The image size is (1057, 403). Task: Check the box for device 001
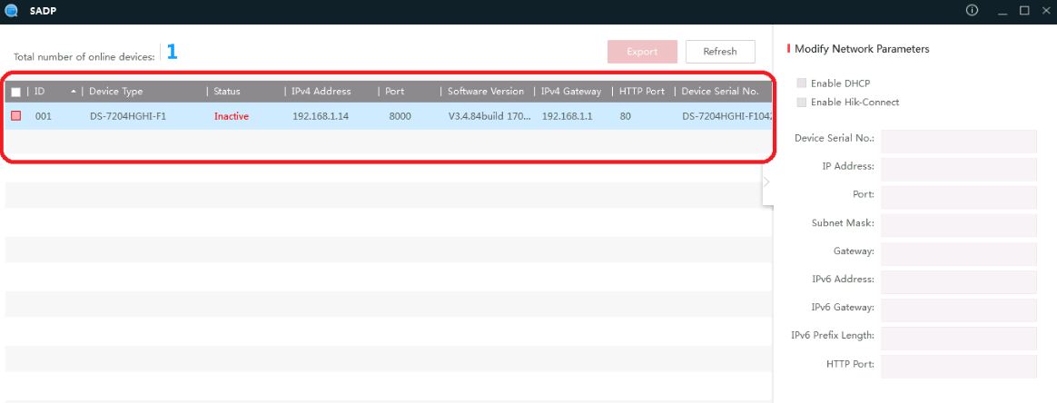click(16, 116)
